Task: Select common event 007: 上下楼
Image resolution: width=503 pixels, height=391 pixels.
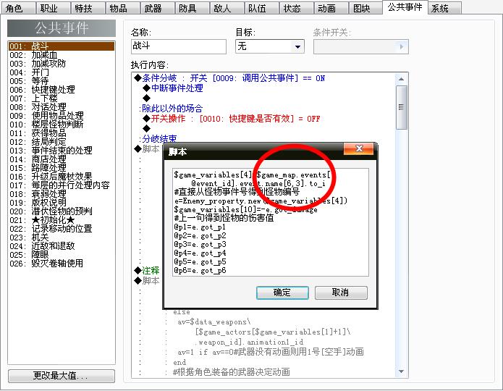Action: coord(62,98)
